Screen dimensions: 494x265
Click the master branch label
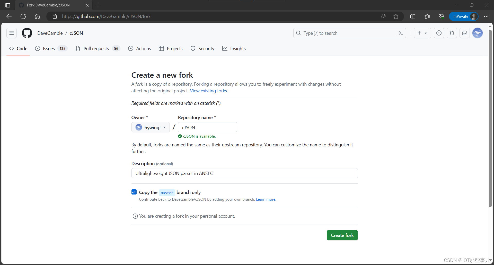click(x=167, y=193)
